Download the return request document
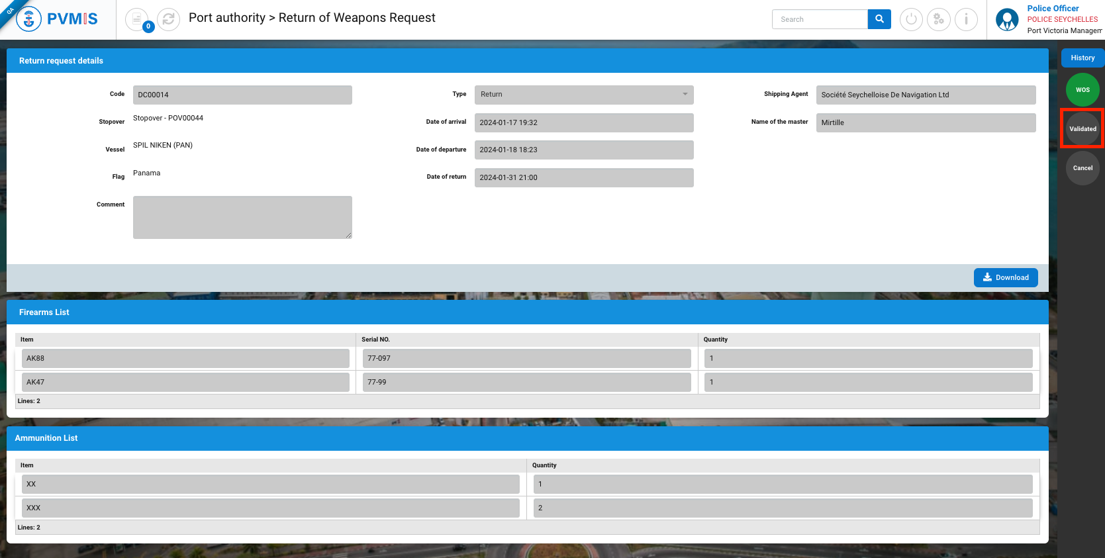The image size is (1105, 558). (x=1005, y=278)
